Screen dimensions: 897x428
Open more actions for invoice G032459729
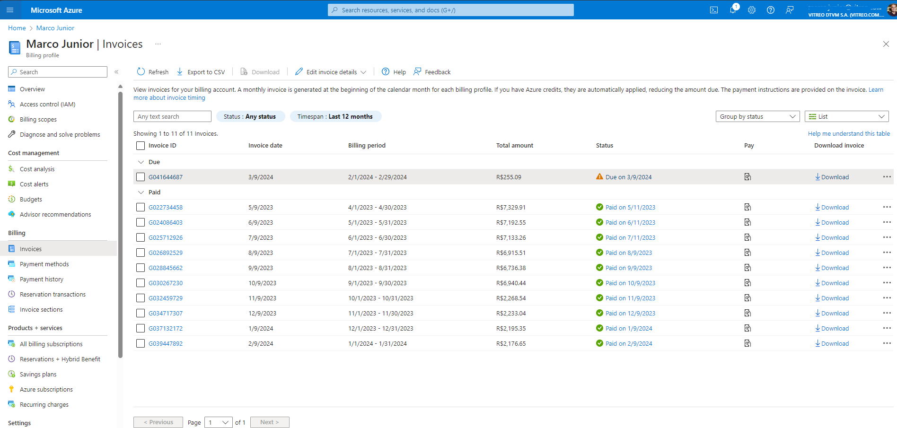click(x=887, y=298)
